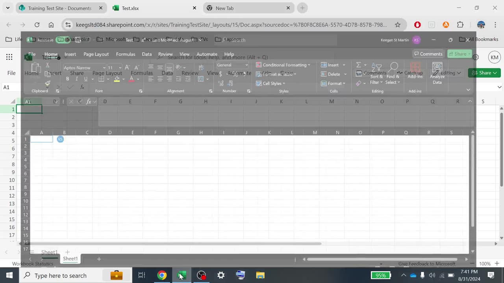Open the Help tab in desktop Excel
504x283 pixels.
[x=229, y=54]
